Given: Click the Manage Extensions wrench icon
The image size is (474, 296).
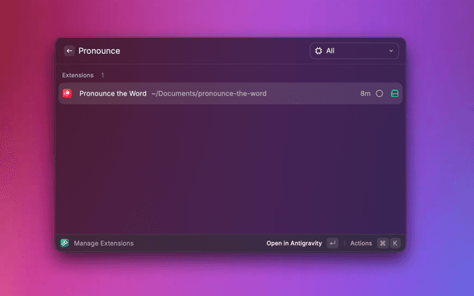Looking at the screenshot, I should coord(65,243).
